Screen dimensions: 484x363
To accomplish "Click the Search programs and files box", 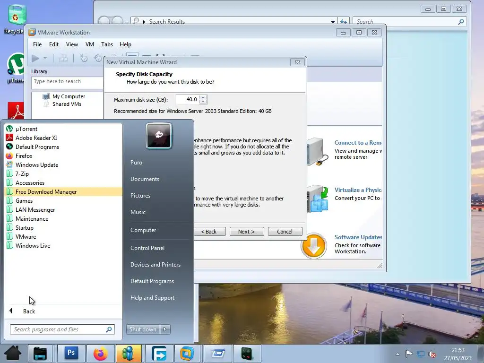I will (62, 329).
